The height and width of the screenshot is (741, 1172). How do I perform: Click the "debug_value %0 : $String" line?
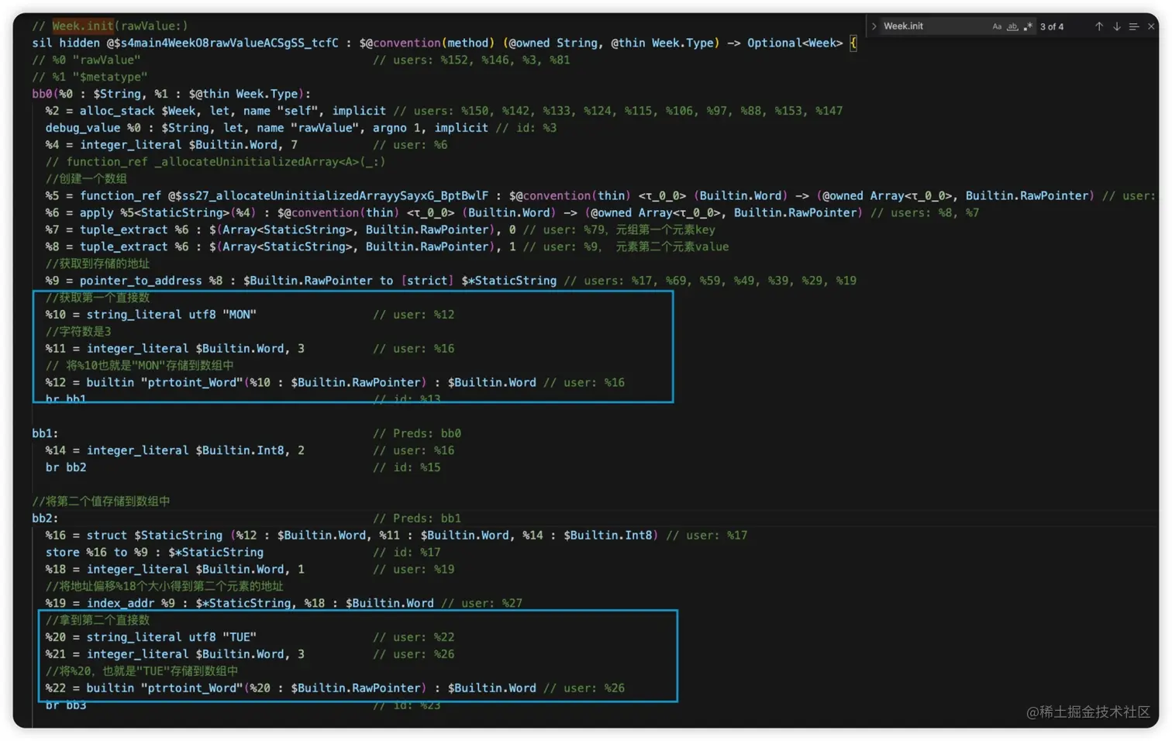point(301,128)
